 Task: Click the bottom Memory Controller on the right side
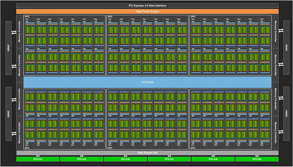pos(276,133)
